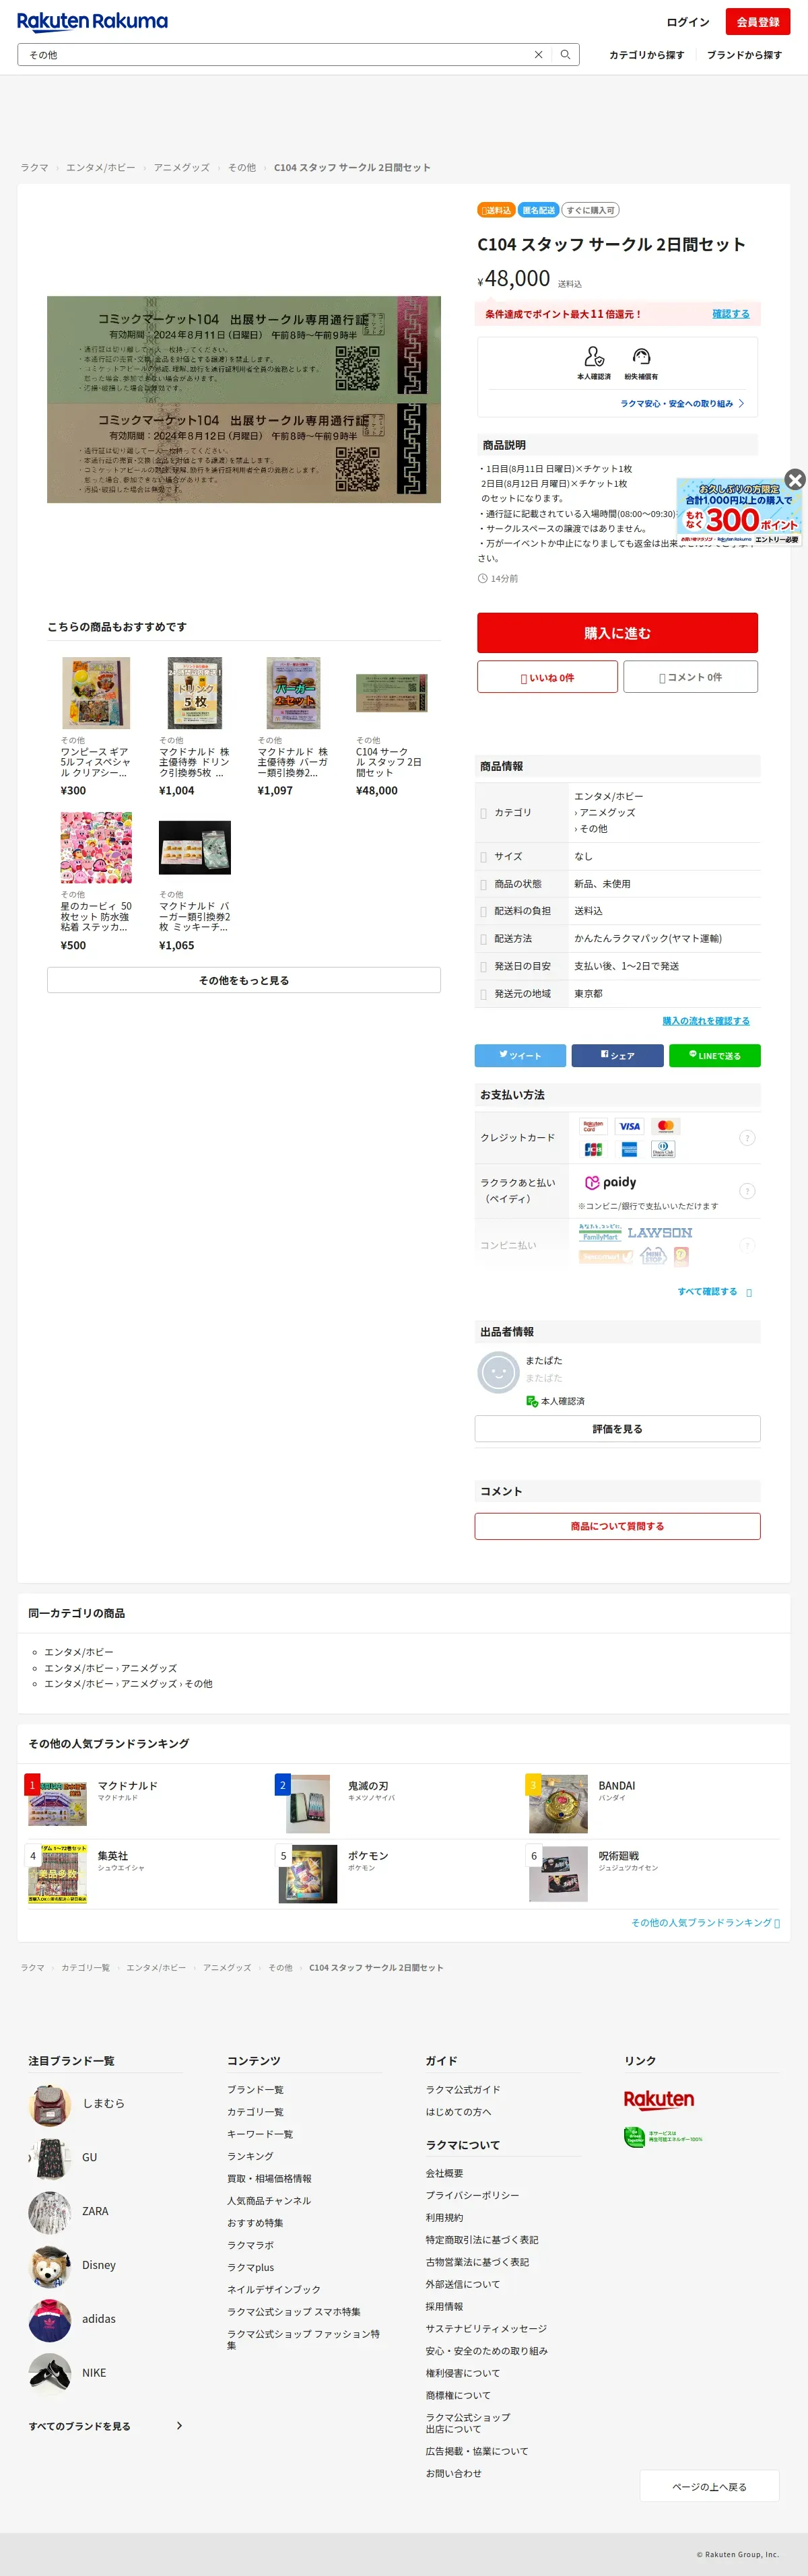Click 確認する in the points banner

point(730,314)
